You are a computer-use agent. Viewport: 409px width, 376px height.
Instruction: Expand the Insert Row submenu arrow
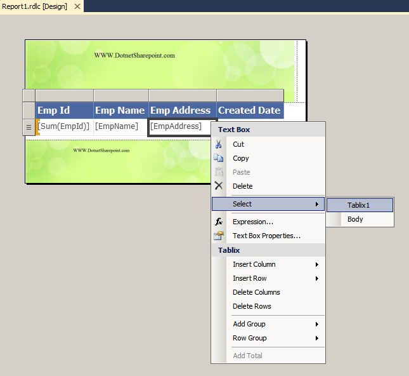[317, 278]
